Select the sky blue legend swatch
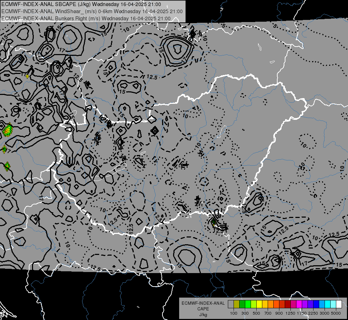 click(x=322, y=304)
